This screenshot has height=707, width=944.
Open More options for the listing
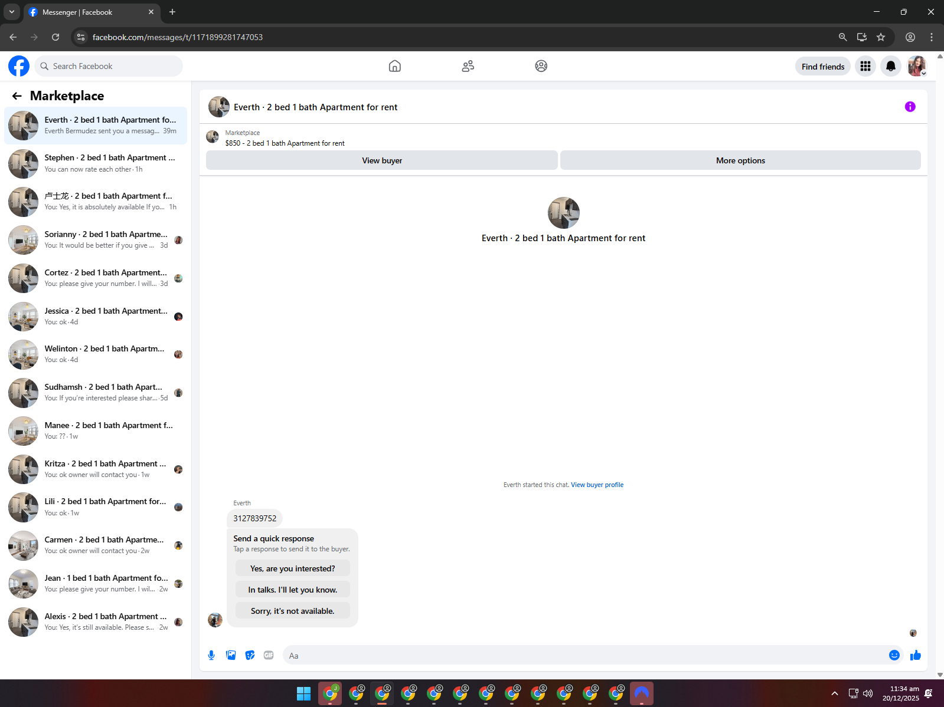point(740,160)
